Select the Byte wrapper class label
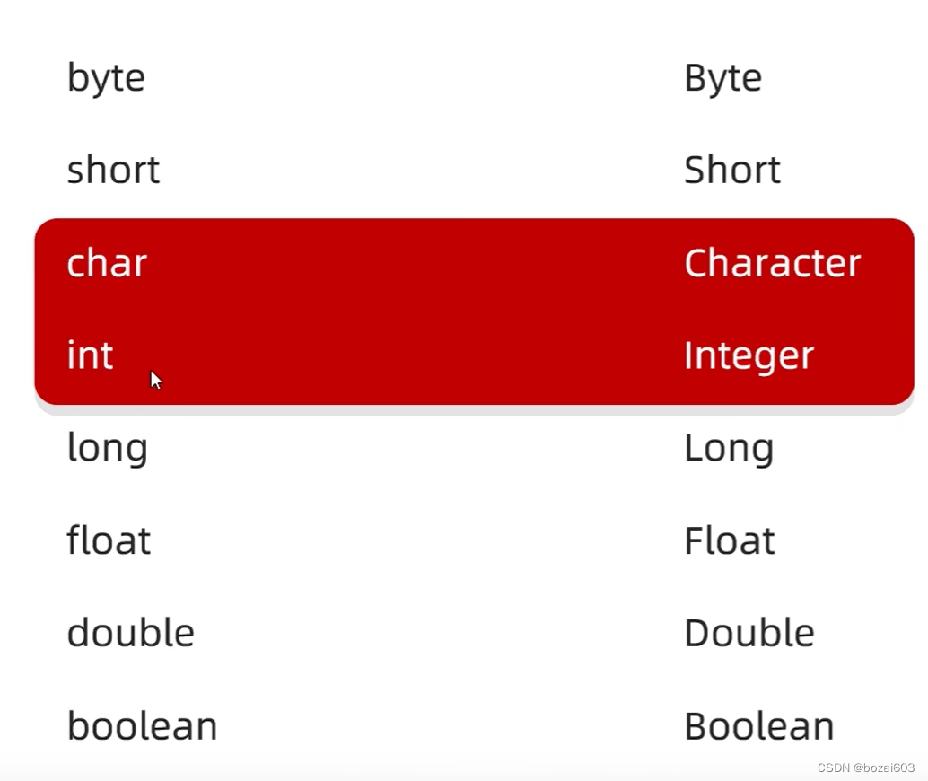The height and width of the screenshot is (781, 928). (x=722, y=79)
